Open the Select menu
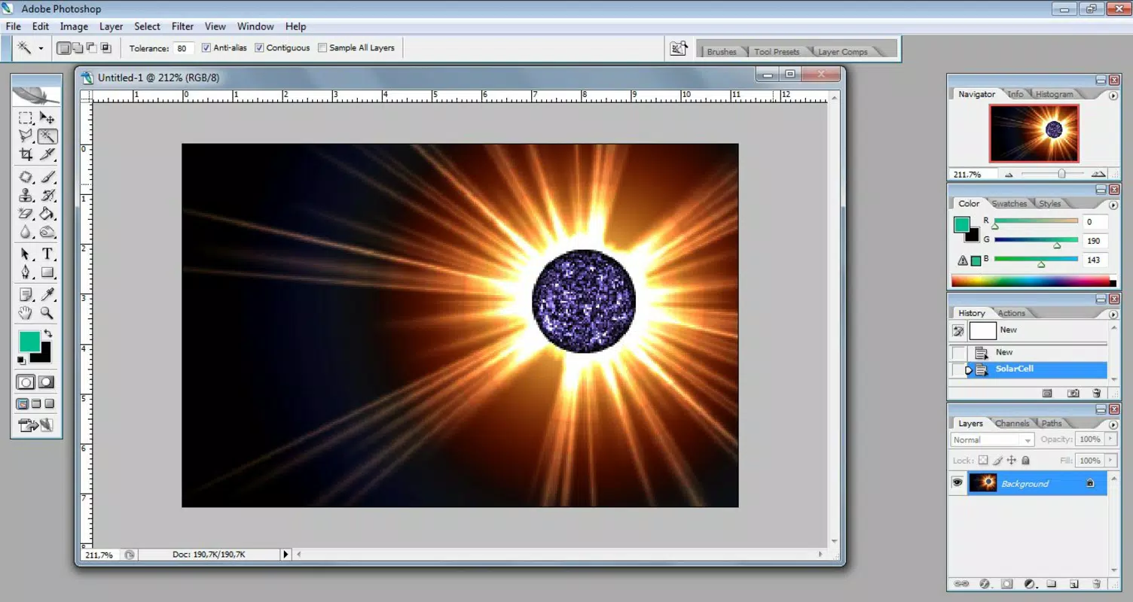The height and width of the screenshot is (602, 1133). tap(147, 26)
